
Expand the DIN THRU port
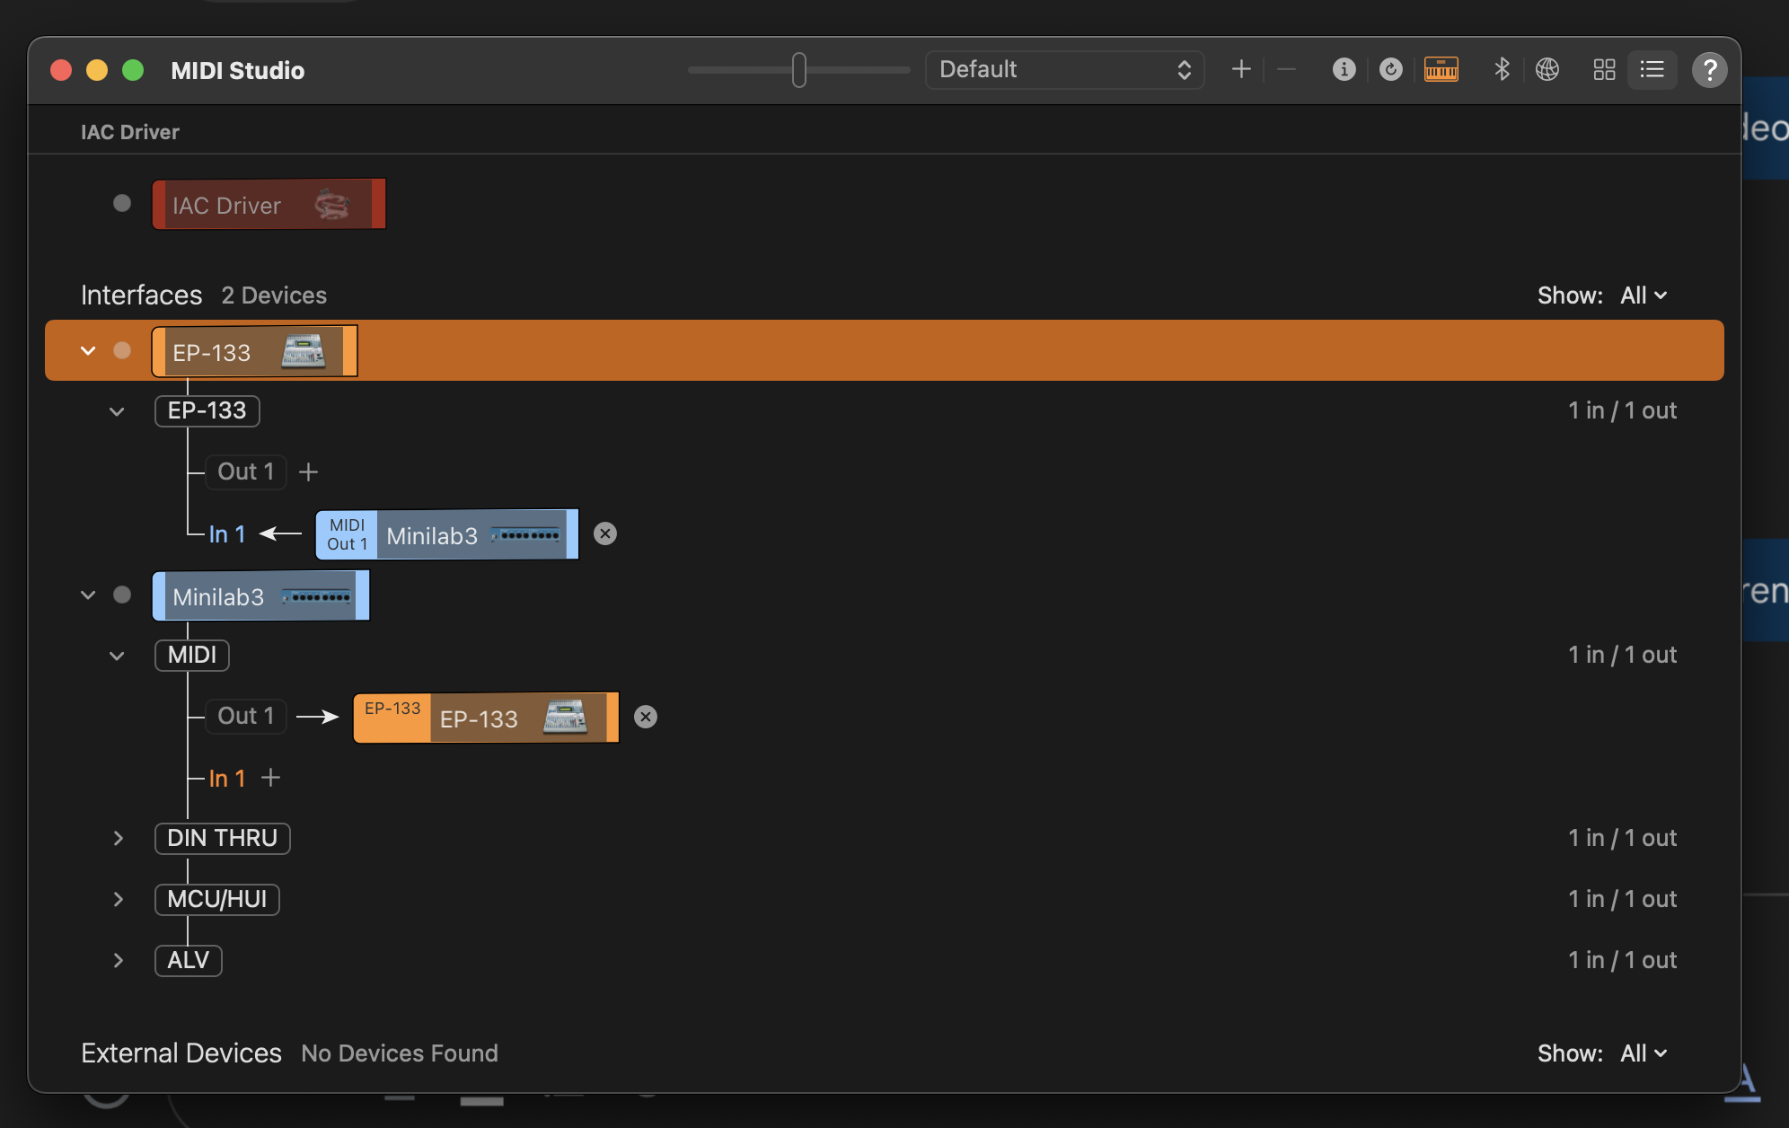point(118,838)
